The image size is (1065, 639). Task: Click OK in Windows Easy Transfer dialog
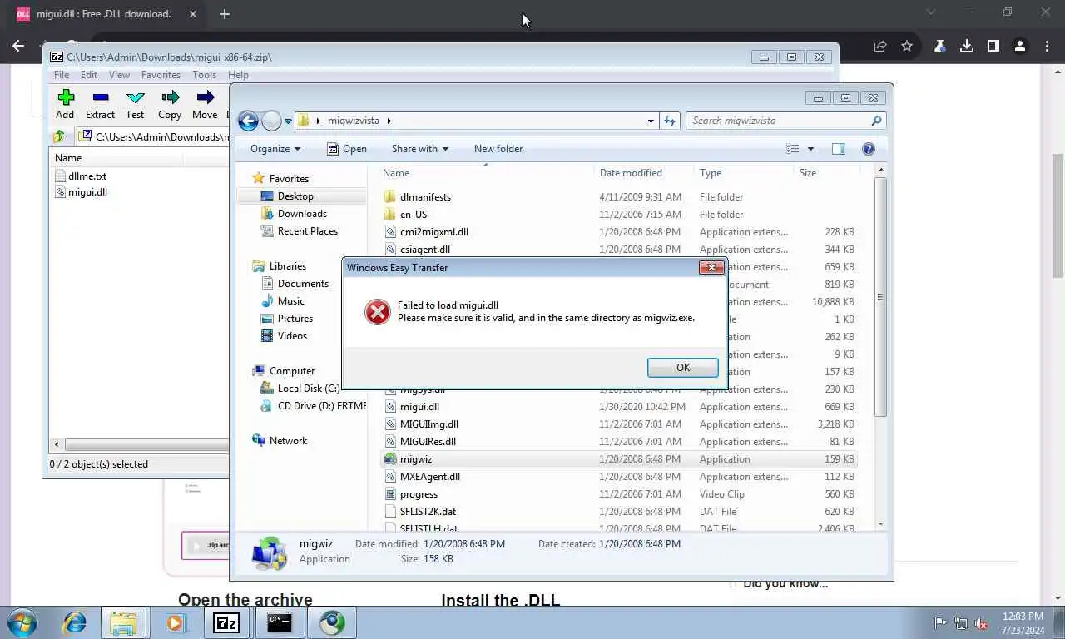(682, 368)
